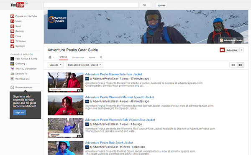Image resolution: width=251 pixels, height=155 pixels.
Task: Select the Gaming sidebar icon
Action: click(x=12, y=31)
